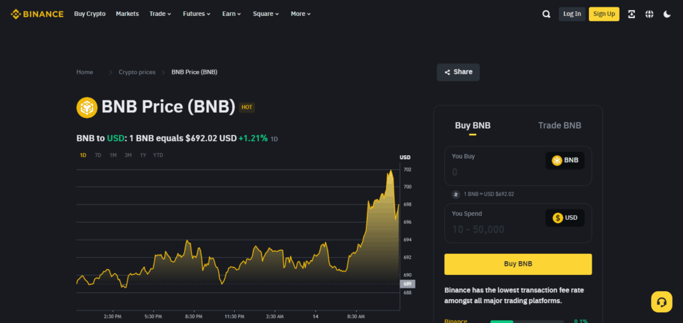Screen dimensions: 683x323
Task: Click the HOT badge next to title
Action: coord(247,107)
